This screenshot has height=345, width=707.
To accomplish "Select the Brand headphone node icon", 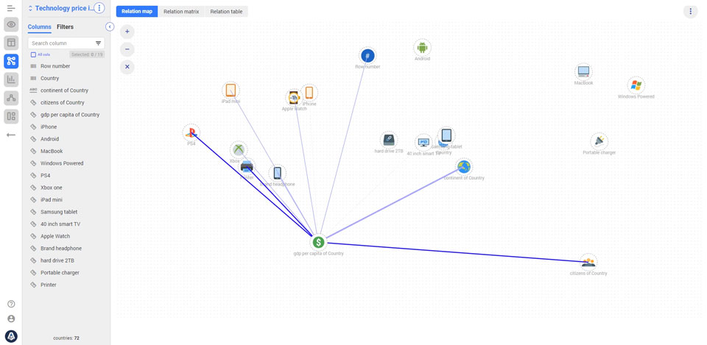I will [278, 173].
